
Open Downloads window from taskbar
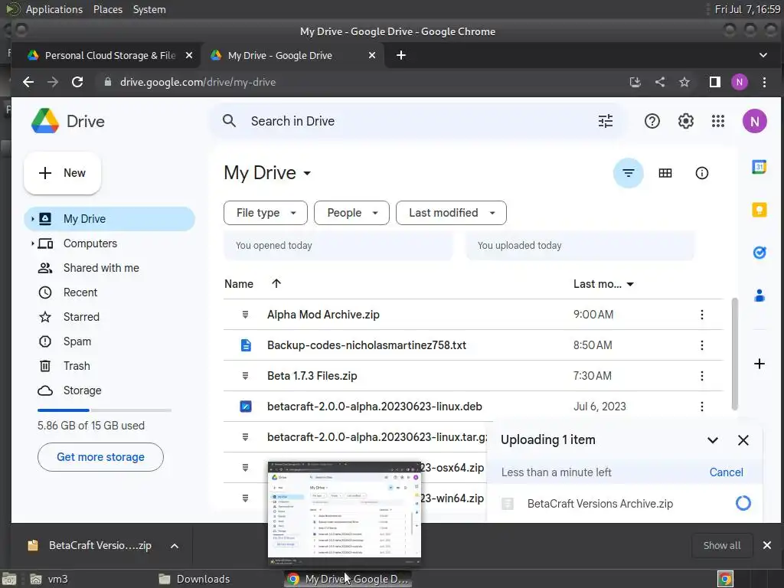click(x=195, y=579)
